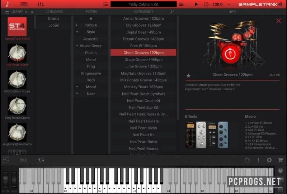Click macro 7: FET Compression

point(258,144)
